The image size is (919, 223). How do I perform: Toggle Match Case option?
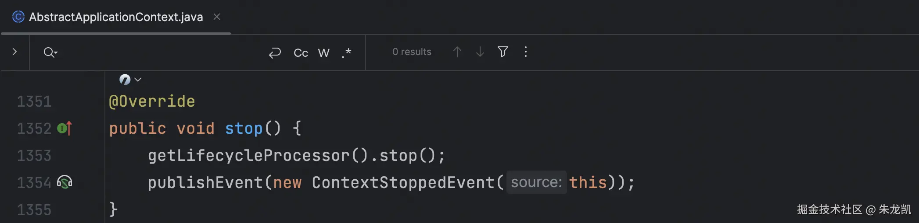coord(301,53)
